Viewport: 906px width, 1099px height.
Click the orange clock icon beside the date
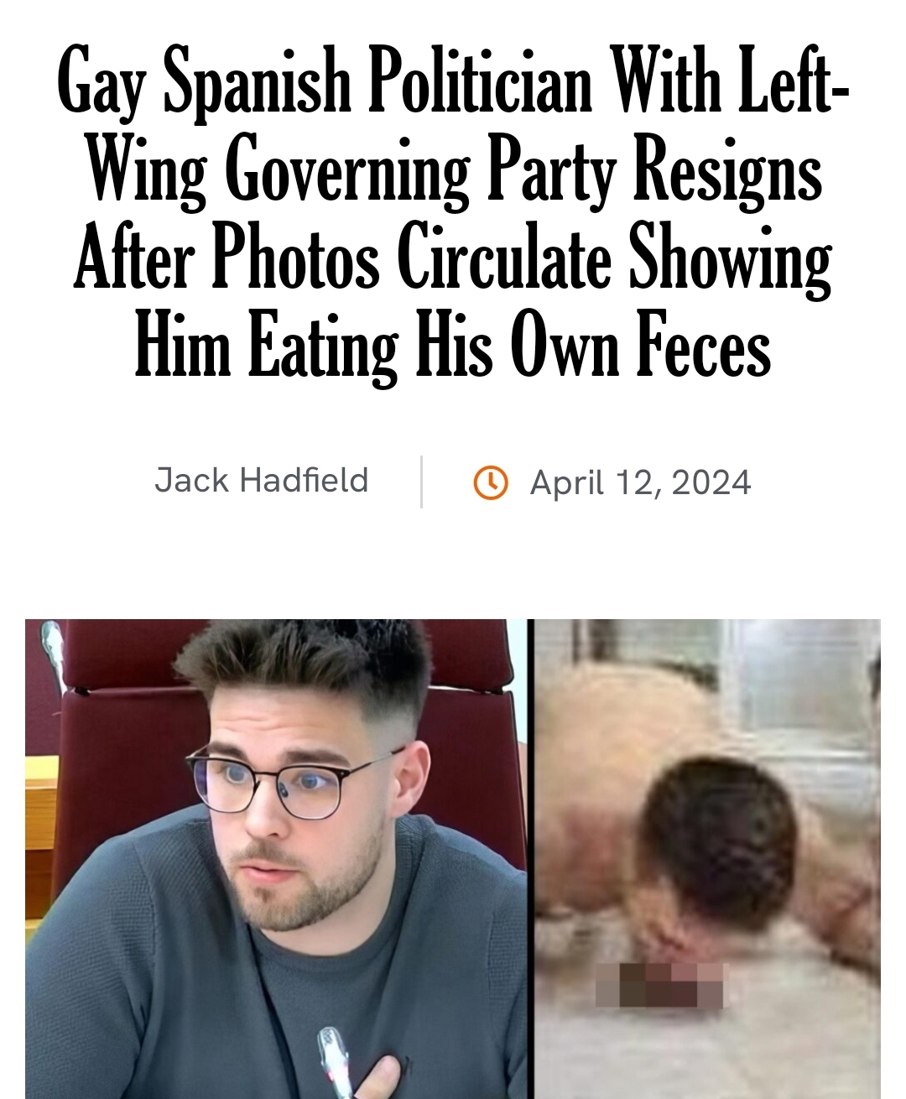[x=491, y=482]
